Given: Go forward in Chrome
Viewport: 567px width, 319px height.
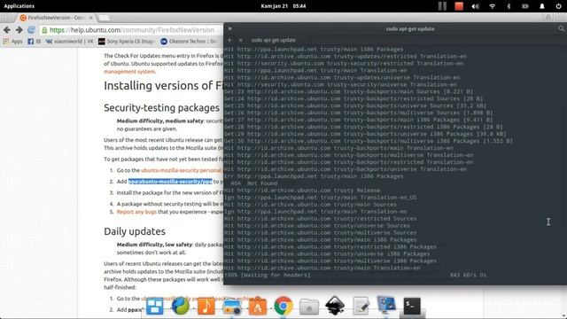Looking at the screenshot, I should coord(19,30).
